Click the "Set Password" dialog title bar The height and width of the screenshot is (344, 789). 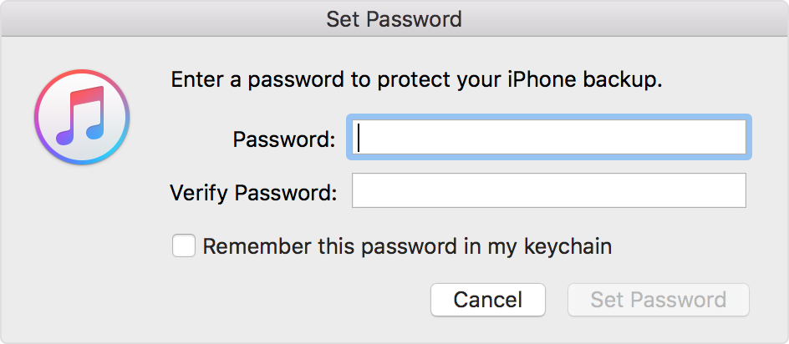[394, 18]
